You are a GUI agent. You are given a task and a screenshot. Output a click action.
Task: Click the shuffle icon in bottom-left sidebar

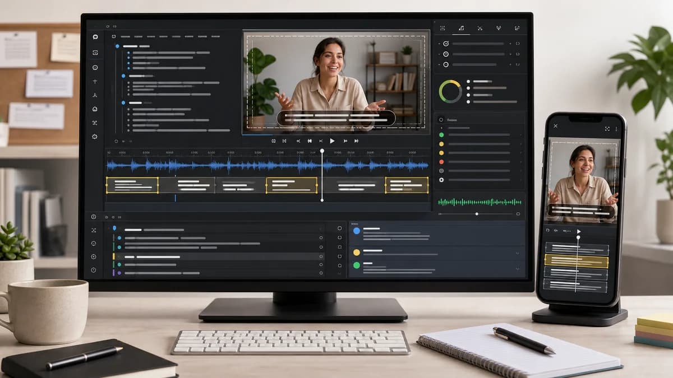tap(94, 230)
